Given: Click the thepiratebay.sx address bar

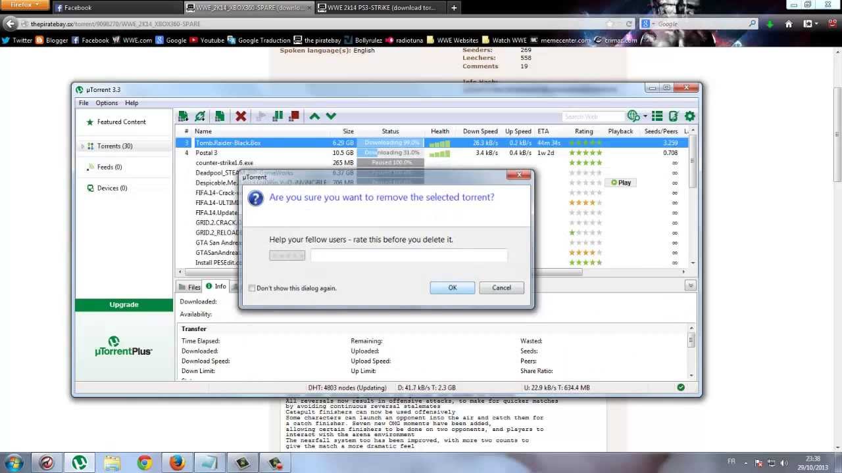Looking at the screenshot, I should (x=316, y=24).
